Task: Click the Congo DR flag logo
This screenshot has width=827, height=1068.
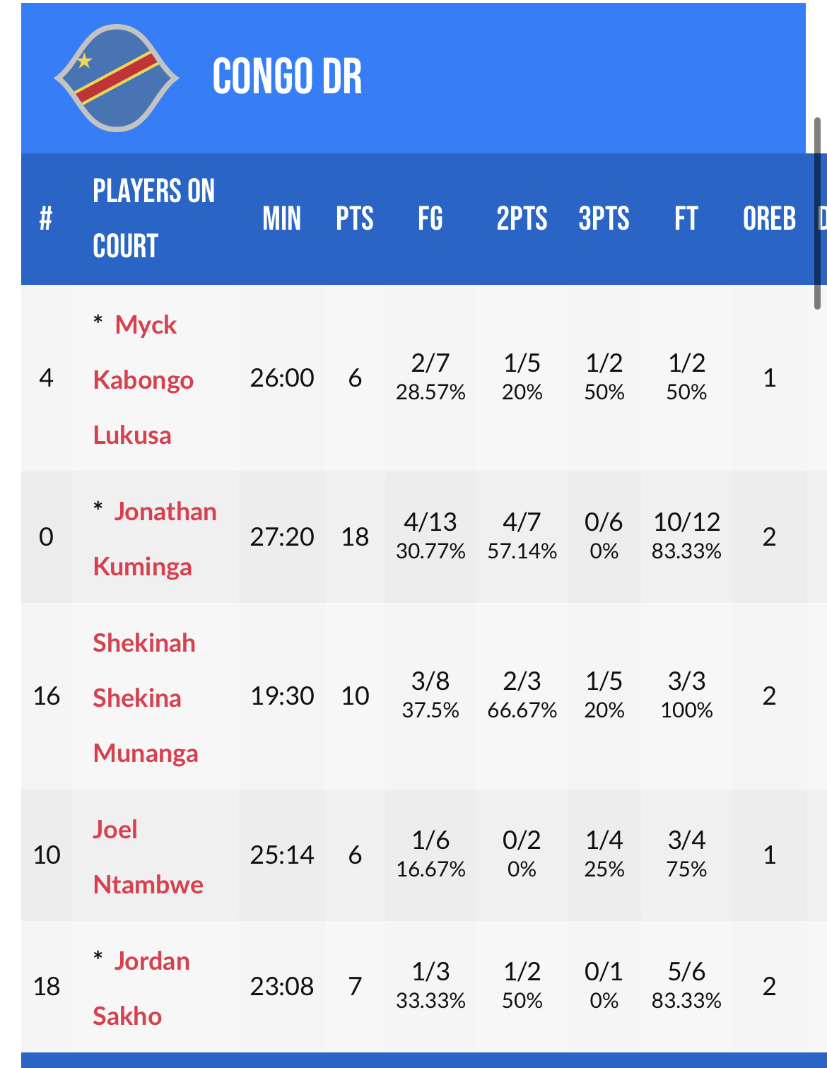Action: click(x=117, y=78)
